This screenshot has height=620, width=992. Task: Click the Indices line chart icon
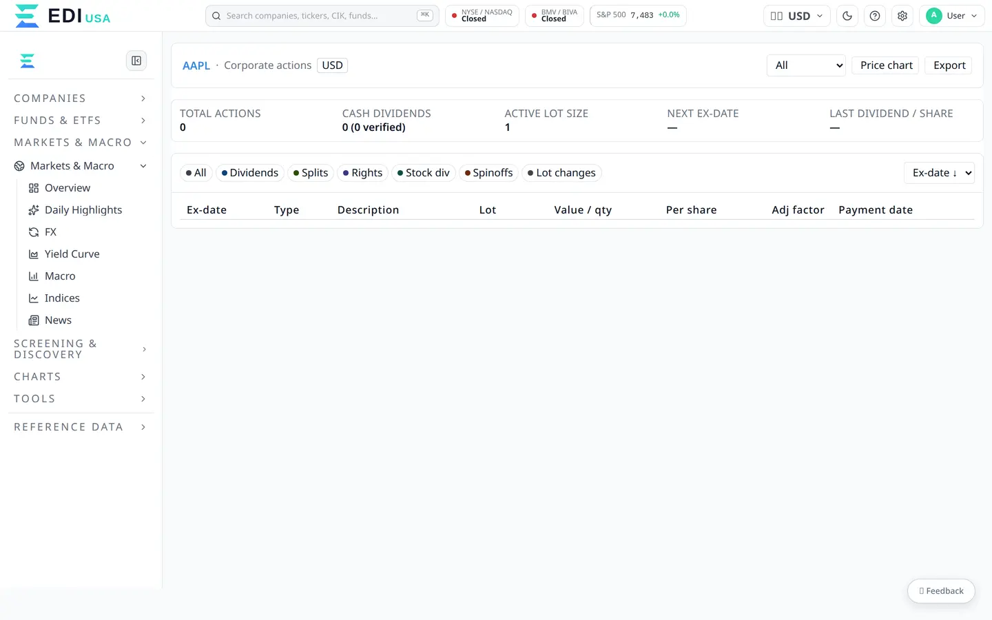tap(34, 298)
